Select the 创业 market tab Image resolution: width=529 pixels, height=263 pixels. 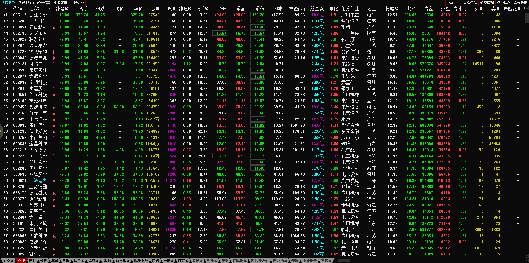33,260
